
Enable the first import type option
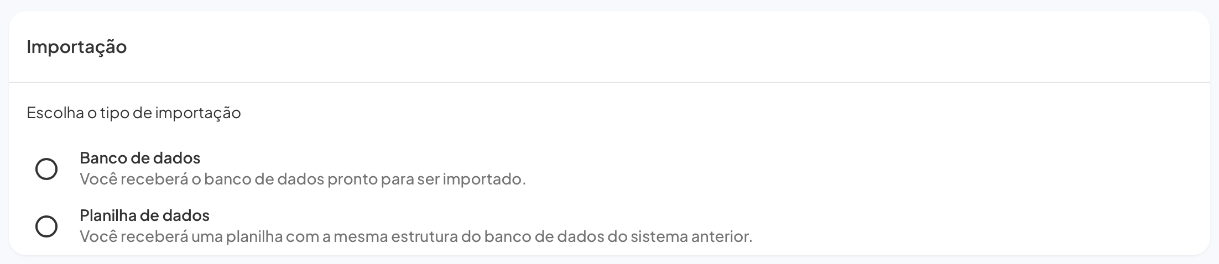click(46, 169)
